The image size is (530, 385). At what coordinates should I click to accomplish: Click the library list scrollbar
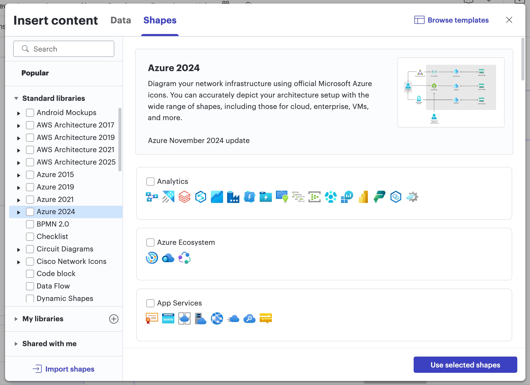pyautogui.click(x=120, y=140)
